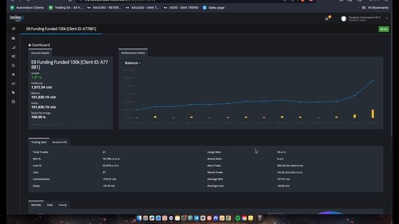Click the Worst Trade label
399x224 pixels.
[214, 172]
